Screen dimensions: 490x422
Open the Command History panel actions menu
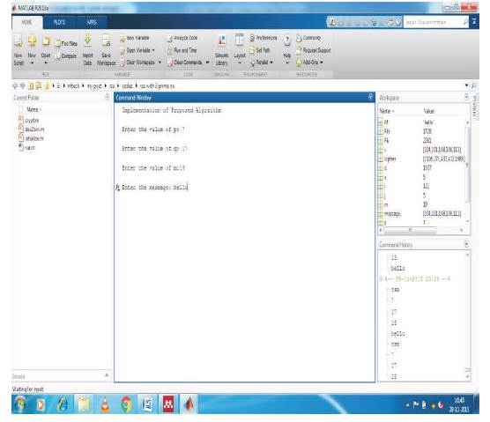(466, 244)
